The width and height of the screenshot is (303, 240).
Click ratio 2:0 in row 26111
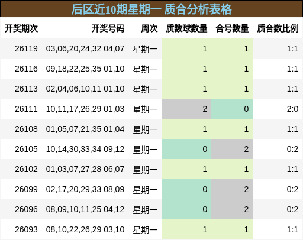[x=292, y=109]
